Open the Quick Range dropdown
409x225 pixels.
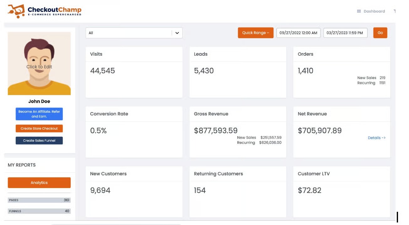(255, 33)
